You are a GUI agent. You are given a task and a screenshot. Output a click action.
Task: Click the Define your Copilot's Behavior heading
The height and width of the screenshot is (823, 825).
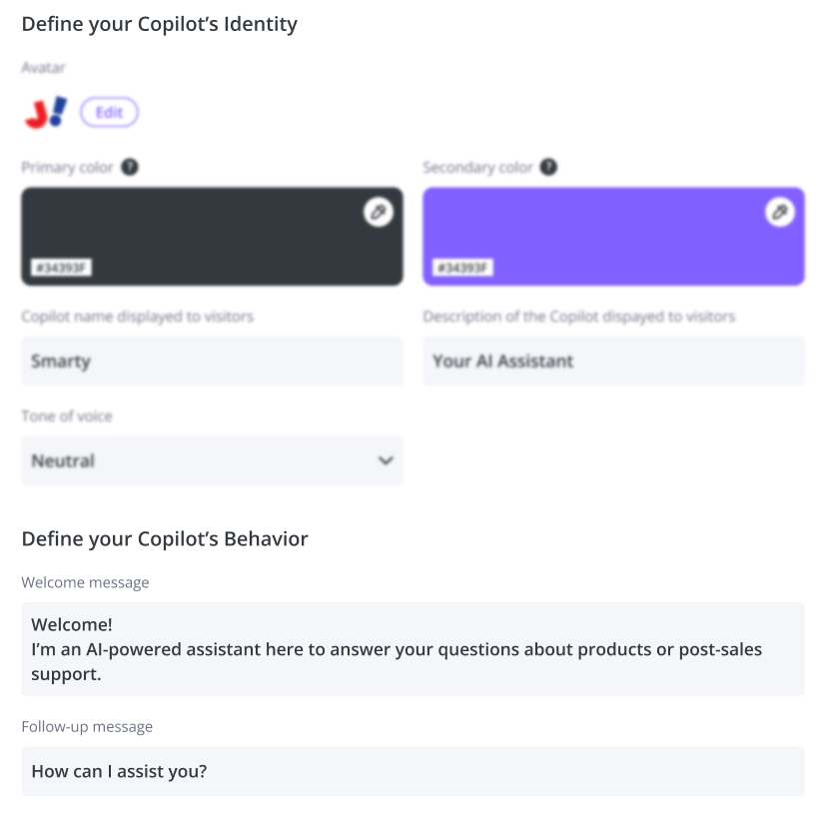(165, 538)
